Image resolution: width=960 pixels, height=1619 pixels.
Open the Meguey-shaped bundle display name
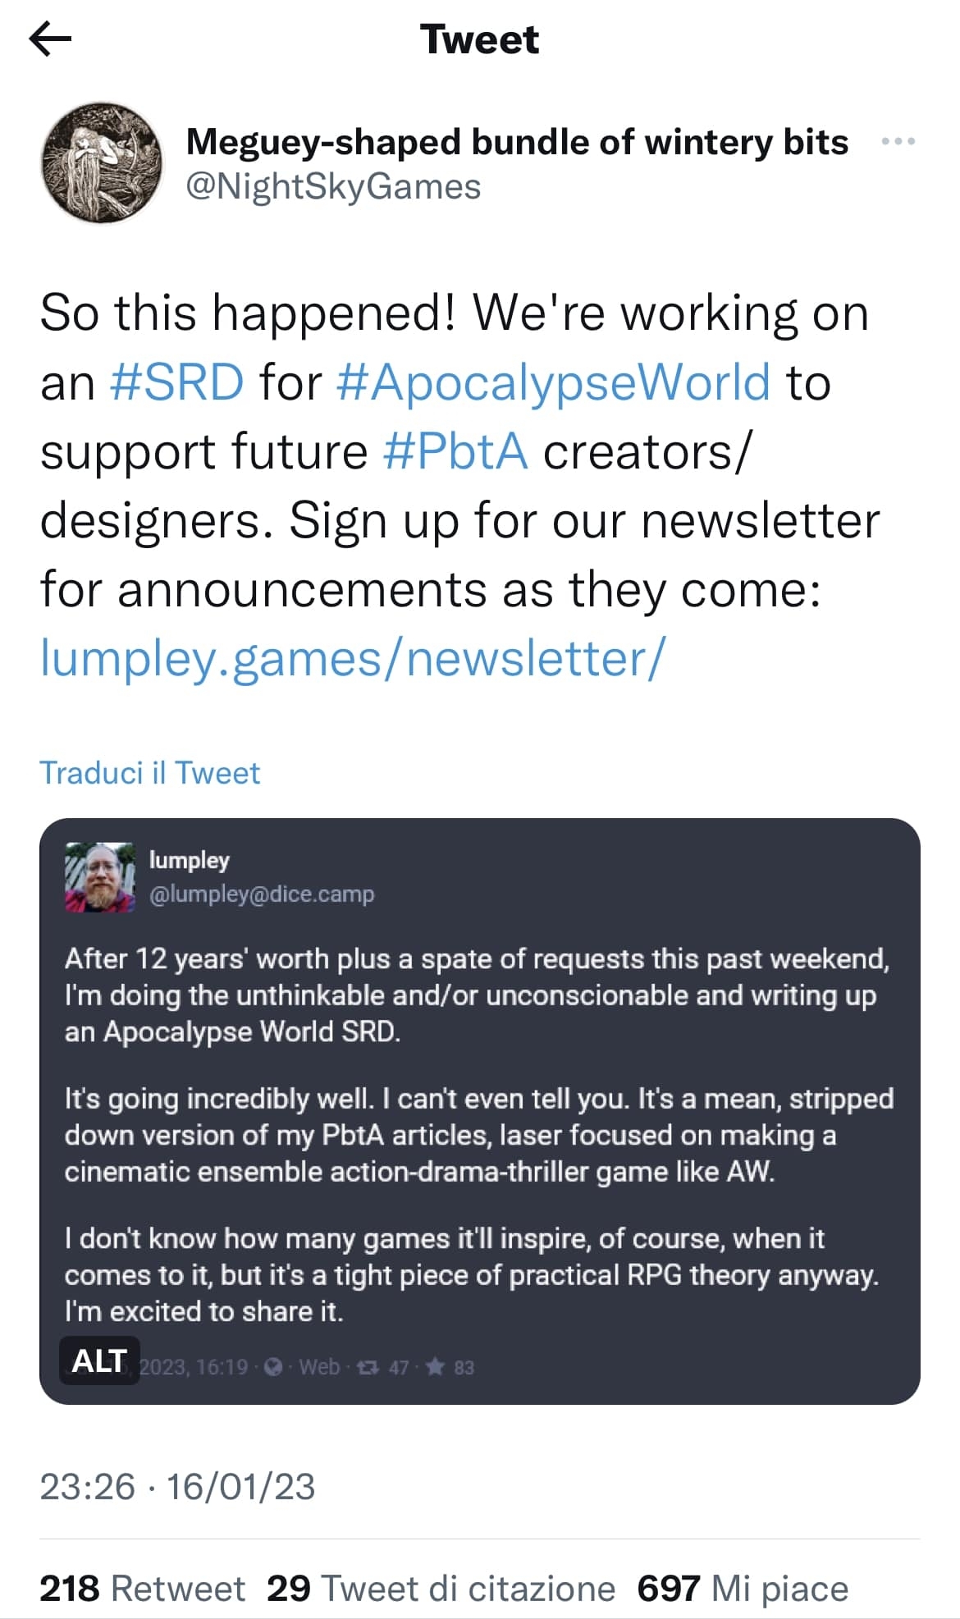point(517,142)
